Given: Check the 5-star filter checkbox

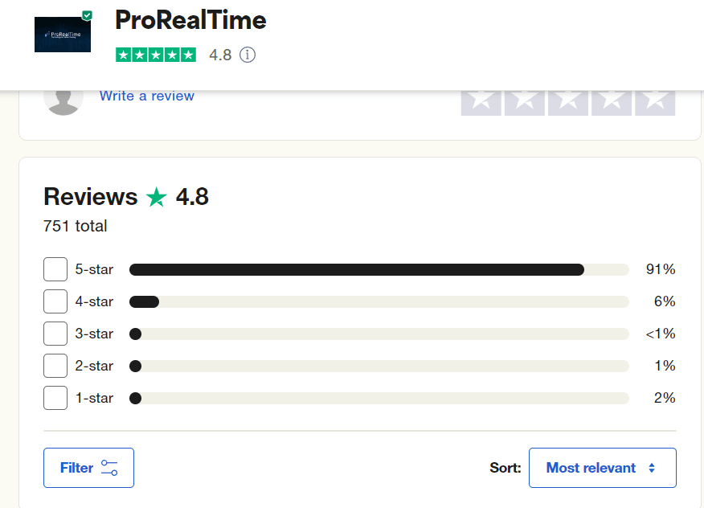Looking at the screenshot, I should tap(55, 269).
